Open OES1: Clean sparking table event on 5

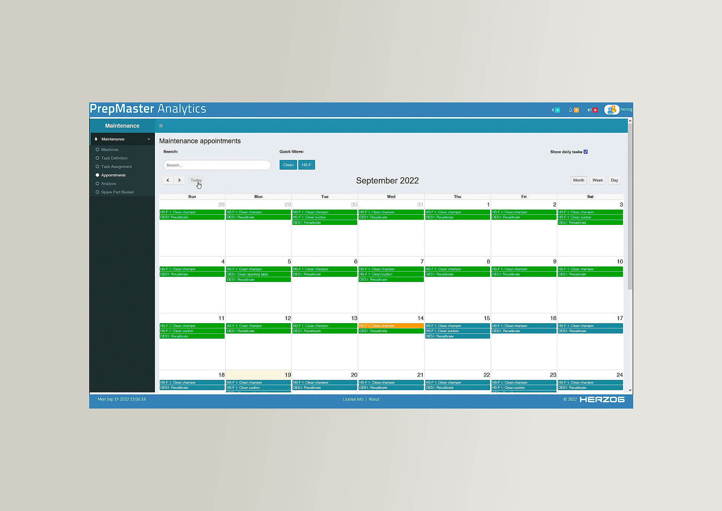click(258, 274)
